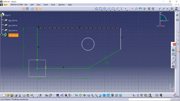Click the Project 3D Elements icon

pos(176,9)
